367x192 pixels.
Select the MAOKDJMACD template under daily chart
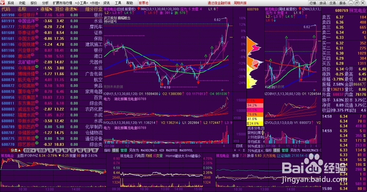coord(149,150)
